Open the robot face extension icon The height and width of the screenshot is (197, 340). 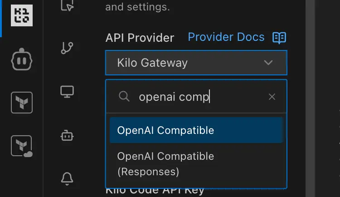[22, 59]
